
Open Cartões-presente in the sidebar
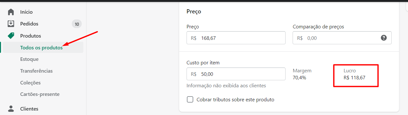40,94
